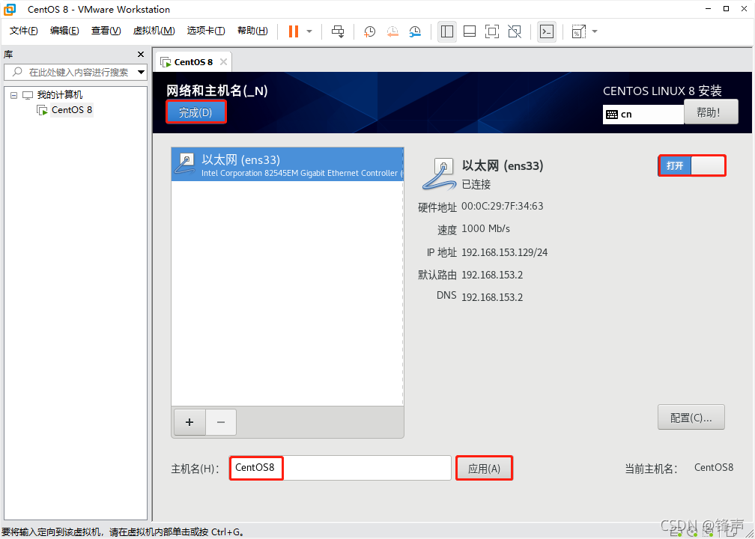The height and width of the screenshot is (539, 755).
Task: Open the 编辑(E) menu
Action: coord(64,31)
